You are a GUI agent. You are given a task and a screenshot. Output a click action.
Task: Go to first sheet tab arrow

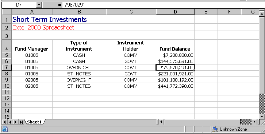pos(5,122)
